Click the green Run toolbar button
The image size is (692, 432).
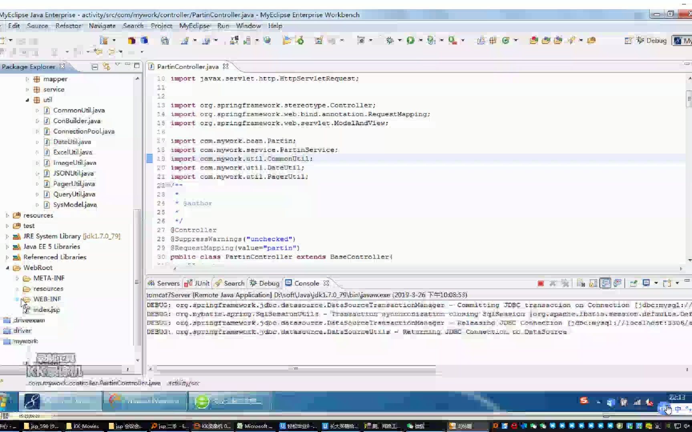(x=410, y=40)
